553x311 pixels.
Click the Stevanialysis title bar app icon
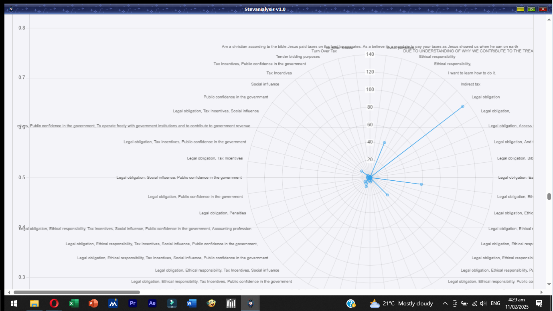[11, 9]
